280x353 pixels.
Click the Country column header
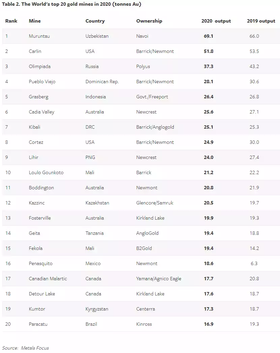pyautogui.click(x=95, y=21)
